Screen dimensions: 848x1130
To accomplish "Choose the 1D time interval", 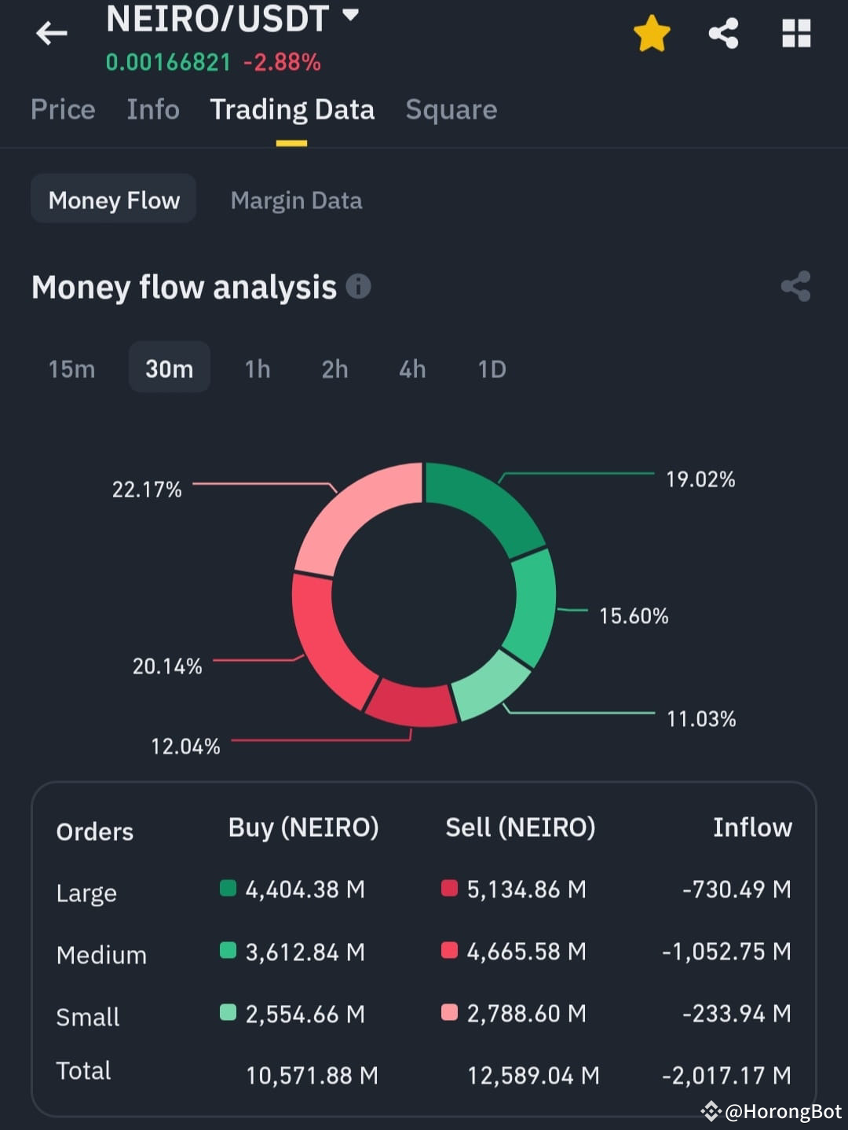I will click(492, 369).
